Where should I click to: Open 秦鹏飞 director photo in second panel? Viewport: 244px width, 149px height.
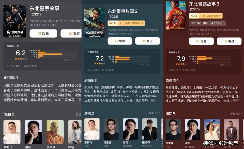92,129
